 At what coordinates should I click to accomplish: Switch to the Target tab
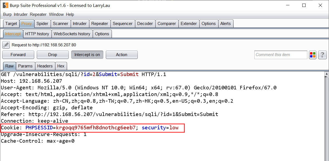point(11,24)
